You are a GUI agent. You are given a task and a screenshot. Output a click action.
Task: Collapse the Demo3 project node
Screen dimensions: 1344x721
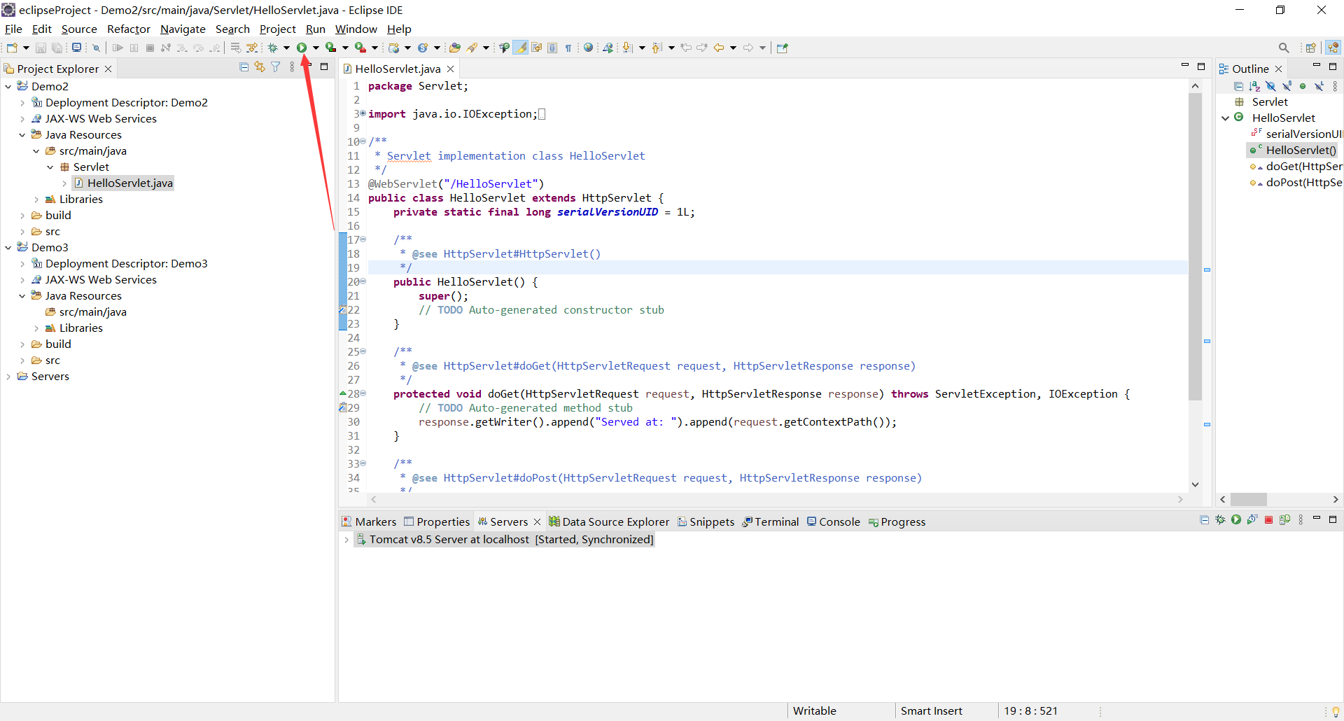tap(8, 247)
